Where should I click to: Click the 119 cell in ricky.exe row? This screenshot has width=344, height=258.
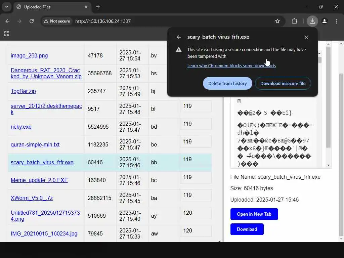pos(196,124)
